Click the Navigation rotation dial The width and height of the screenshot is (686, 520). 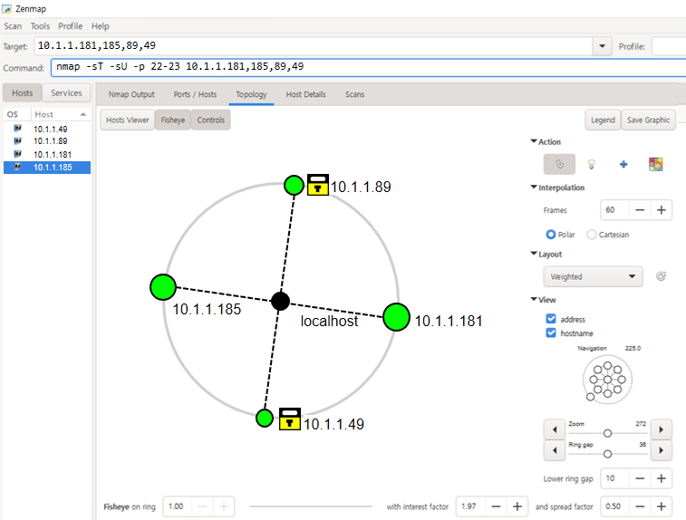tap(607, 380)
